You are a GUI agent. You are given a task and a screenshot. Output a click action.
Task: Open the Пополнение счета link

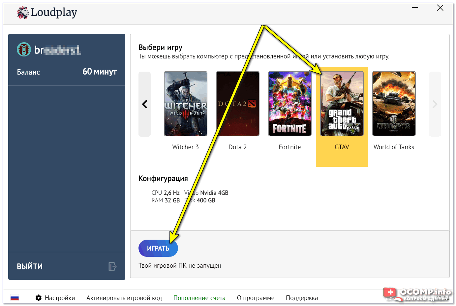199,298
